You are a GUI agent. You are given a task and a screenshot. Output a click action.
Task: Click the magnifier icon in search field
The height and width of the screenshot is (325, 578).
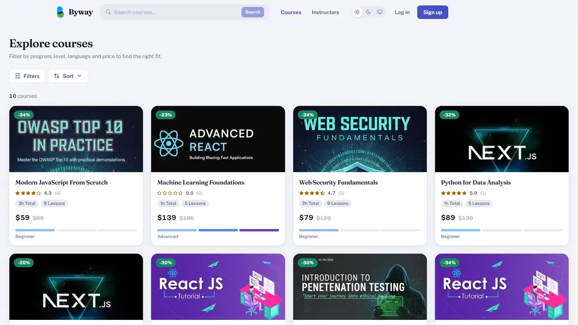pos(108,12)
